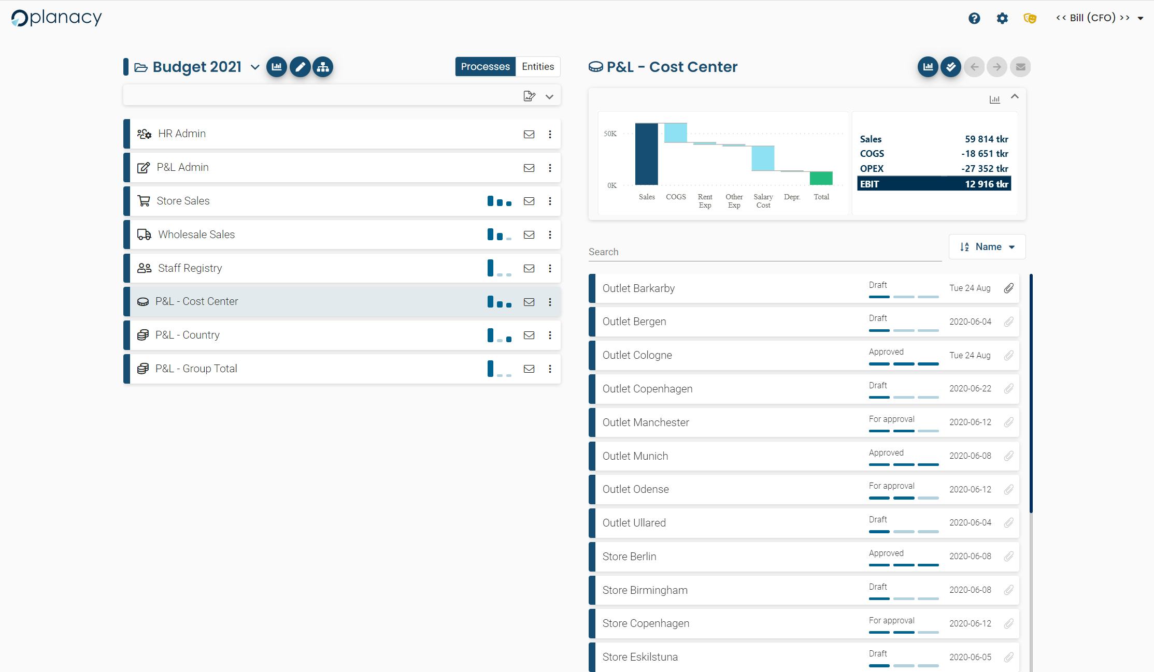Click the masks role-switcher icon in the top bar
The image size is (1154, 672).
tap(1030, 18)
